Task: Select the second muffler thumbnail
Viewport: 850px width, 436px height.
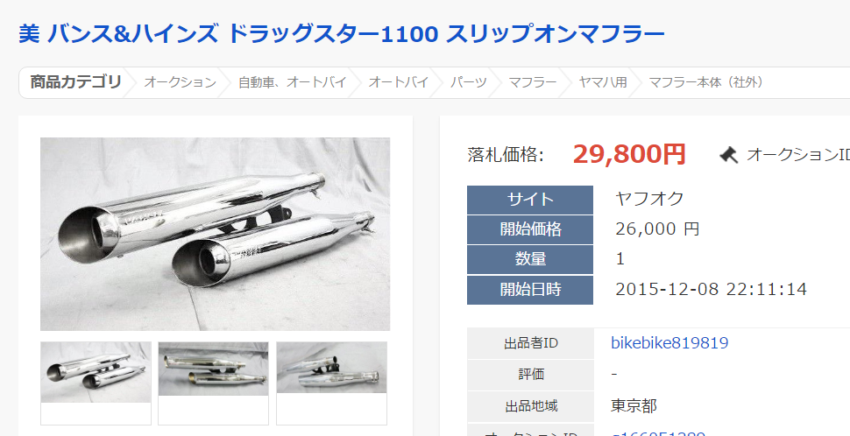Action: (x=214, y=369)
